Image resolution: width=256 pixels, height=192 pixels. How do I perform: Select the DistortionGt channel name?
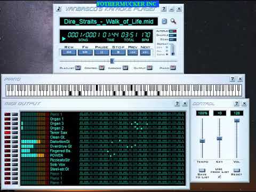pyautogui.click(x=60, y=142)
